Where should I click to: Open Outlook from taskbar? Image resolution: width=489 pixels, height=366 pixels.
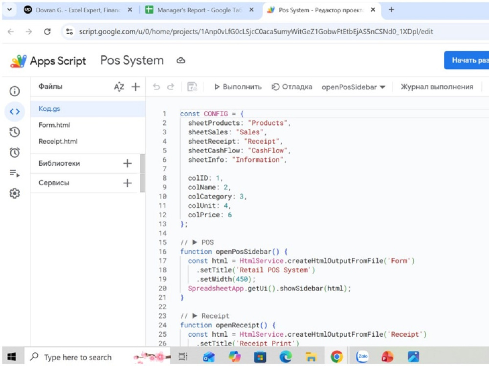(x=209, y=357)
